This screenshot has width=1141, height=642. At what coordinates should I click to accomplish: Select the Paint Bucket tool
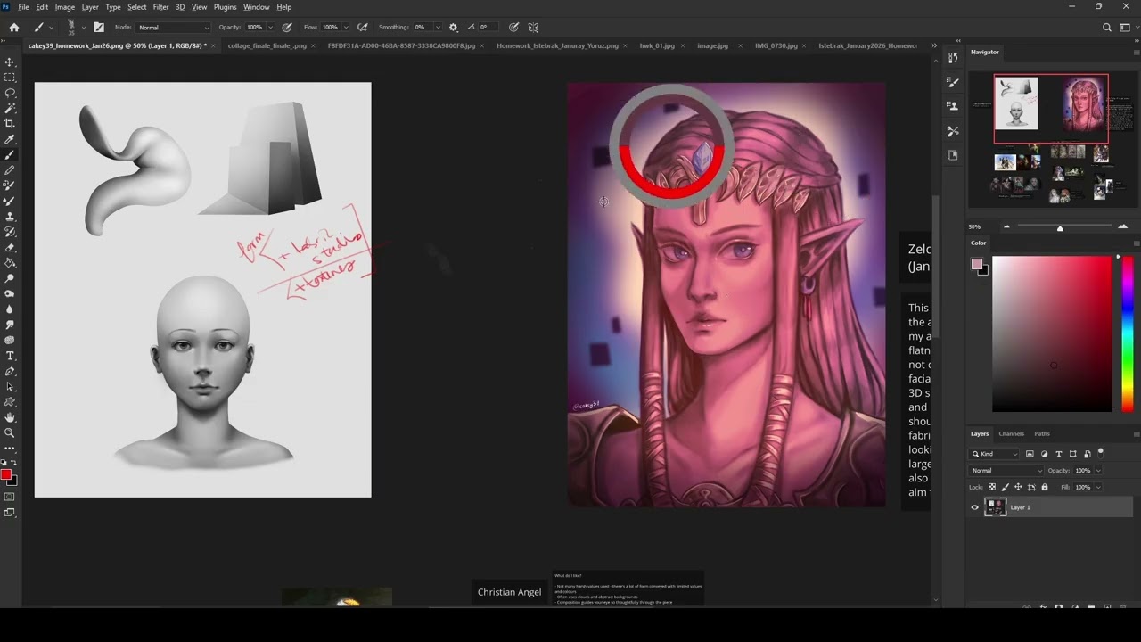pos(10,263)
